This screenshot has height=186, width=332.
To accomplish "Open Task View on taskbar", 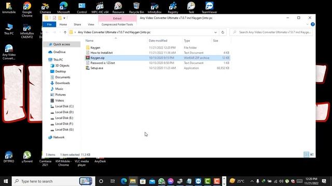I will 113,181.
